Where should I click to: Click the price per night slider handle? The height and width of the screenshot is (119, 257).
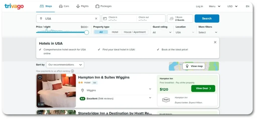point(87,32)
